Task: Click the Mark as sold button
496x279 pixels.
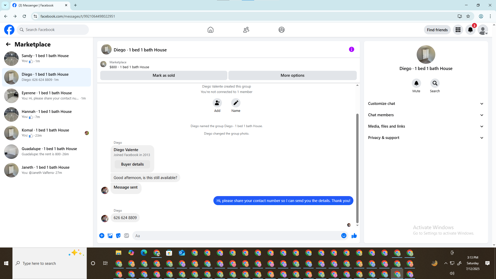Action: [164, 75]
